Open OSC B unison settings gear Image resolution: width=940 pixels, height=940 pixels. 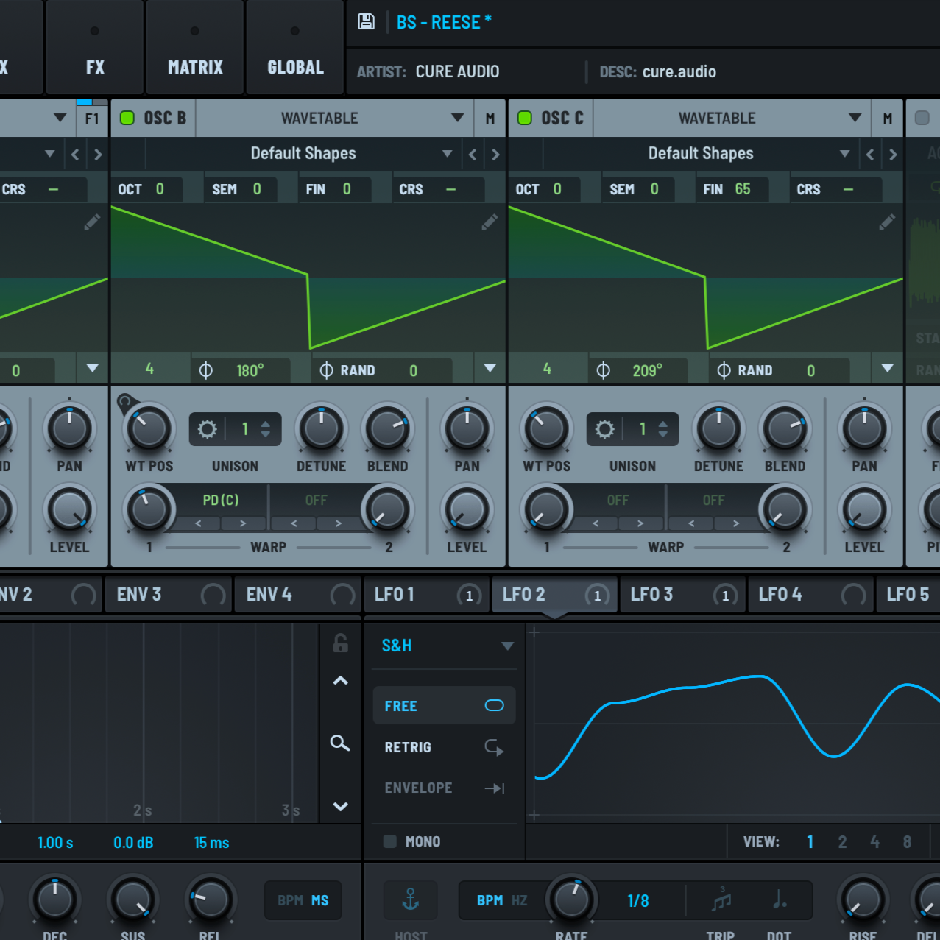coord(207,429)
